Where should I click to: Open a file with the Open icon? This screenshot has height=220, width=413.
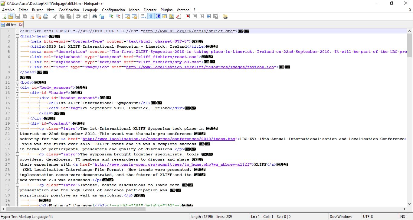point(10,16)
